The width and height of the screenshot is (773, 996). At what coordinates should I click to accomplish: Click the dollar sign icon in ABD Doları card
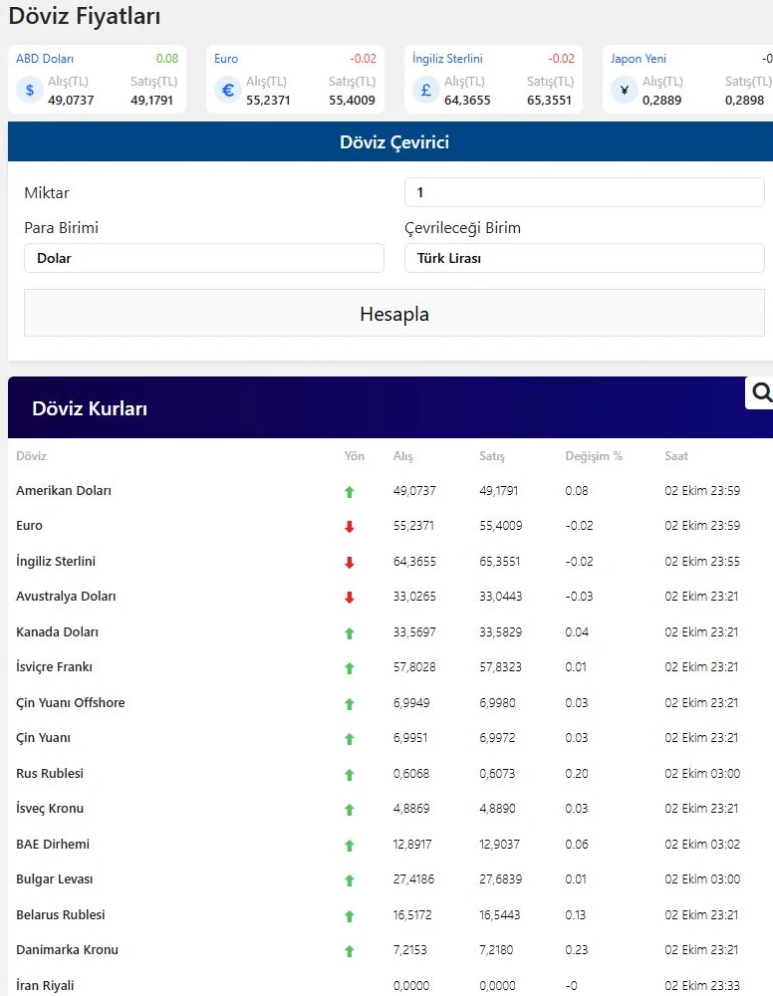click(30, 91)
